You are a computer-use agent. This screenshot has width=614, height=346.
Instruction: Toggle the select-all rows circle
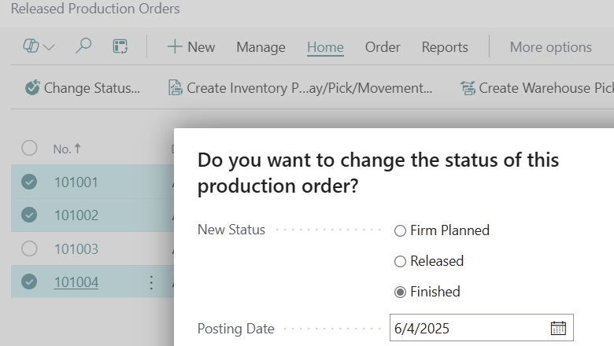(x=29, y=148)
